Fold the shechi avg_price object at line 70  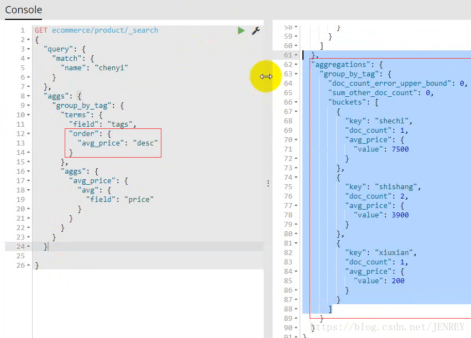click(296, 139)
